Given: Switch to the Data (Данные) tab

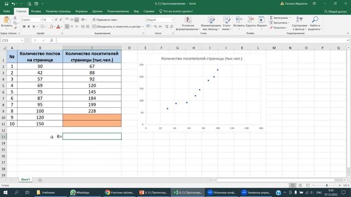Looking at the screenshot, I should tap(98, 11).
